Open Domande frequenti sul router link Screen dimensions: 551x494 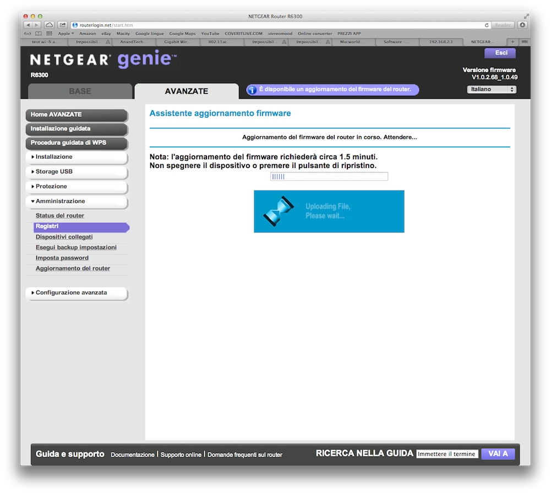[x=245, y=454]
